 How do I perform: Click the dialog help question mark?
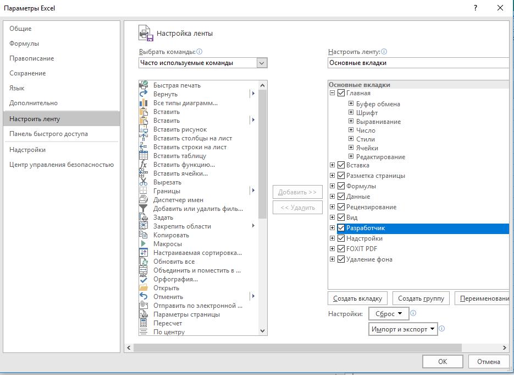(476, 8)
